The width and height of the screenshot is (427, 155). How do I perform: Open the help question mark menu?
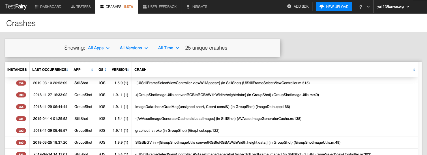click(364, 7)
